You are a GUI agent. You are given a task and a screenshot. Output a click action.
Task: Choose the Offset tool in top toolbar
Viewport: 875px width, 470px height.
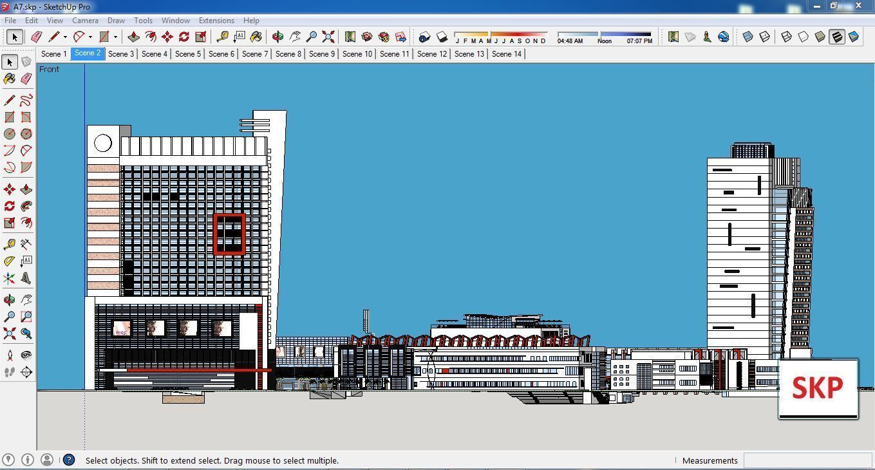point(151,37)
